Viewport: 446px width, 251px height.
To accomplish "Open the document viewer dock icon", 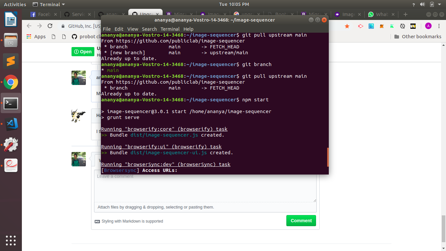I will click(x=11, y=165).
